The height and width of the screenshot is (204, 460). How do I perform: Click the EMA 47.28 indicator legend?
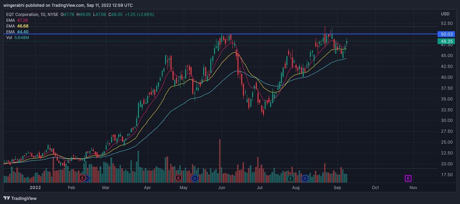point(17,20)
